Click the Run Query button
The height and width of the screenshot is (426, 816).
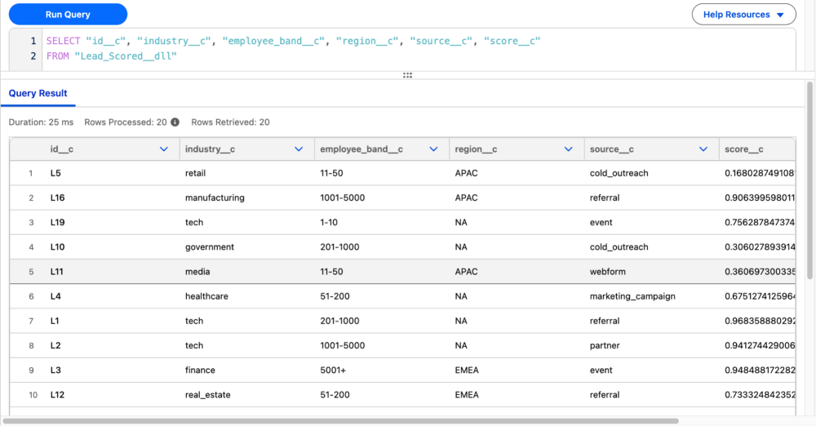pyautogui.click(x=69, y=15)
